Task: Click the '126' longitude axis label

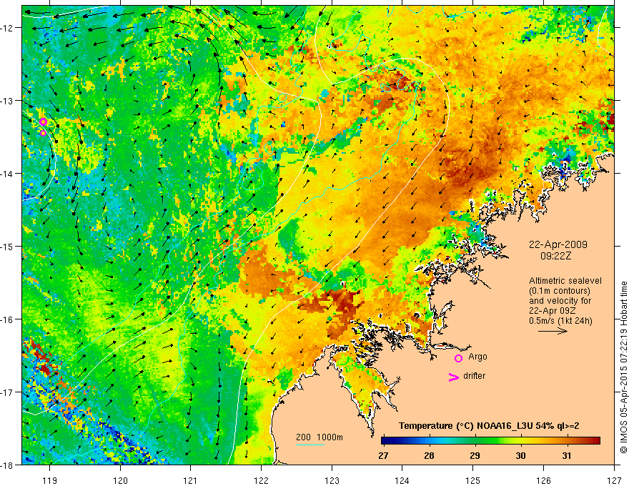Action: click(543, 480)
